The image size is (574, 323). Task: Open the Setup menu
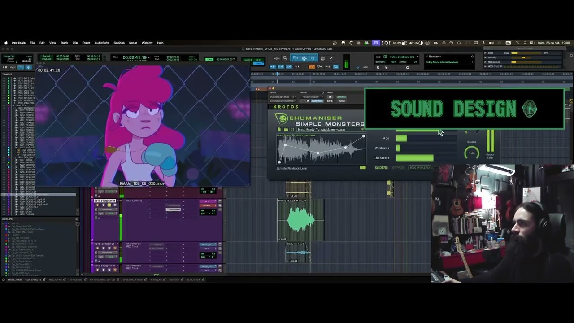tap(133, 43)
